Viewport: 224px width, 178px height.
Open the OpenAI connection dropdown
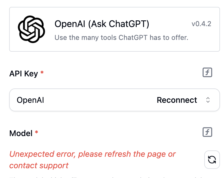tap(114, 100)
